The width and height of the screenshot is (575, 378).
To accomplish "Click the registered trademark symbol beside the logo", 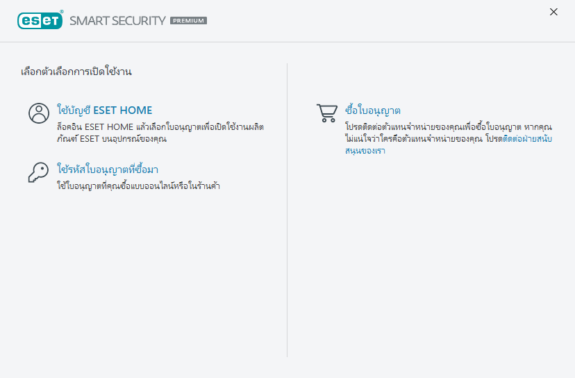I will (x=62, y=13).
